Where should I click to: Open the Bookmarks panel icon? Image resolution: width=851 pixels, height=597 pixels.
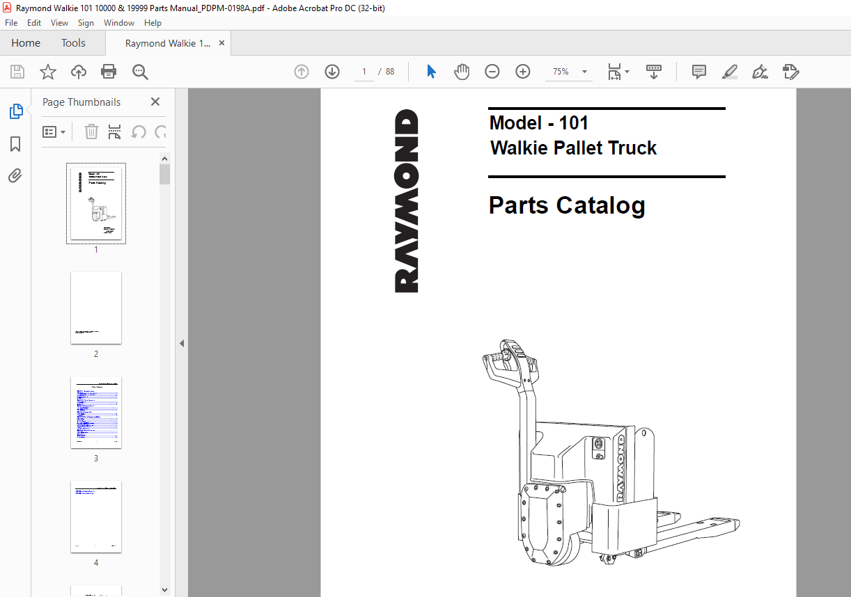[15, 144]
